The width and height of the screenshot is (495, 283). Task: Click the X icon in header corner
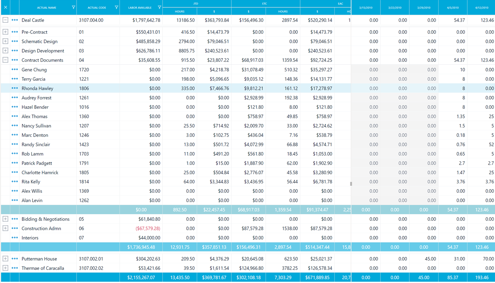[5, 7]
